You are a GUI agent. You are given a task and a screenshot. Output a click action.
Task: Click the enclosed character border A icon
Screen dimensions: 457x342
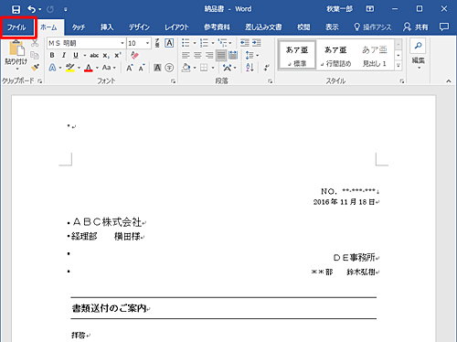(169, 43)
